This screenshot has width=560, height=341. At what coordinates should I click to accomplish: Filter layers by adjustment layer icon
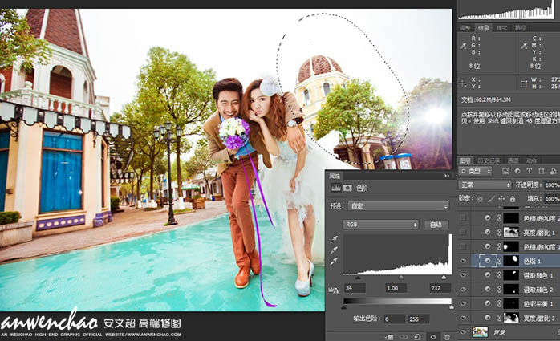[x=517, y=172]
